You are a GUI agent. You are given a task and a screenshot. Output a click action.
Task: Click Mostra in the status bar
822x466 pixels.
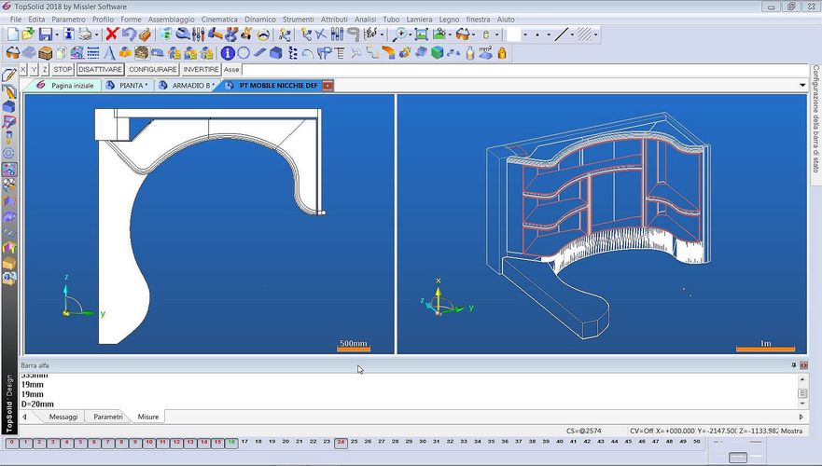pyautogui.click(x=791, y=431)
